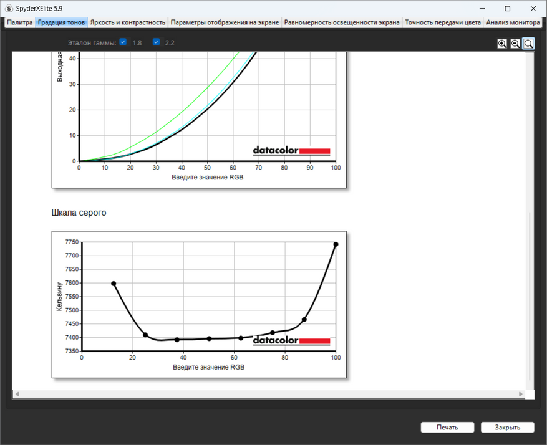Switch to the Градация тонов tab
This screenshot has height=445, width=547.
(x=61, y=22)
